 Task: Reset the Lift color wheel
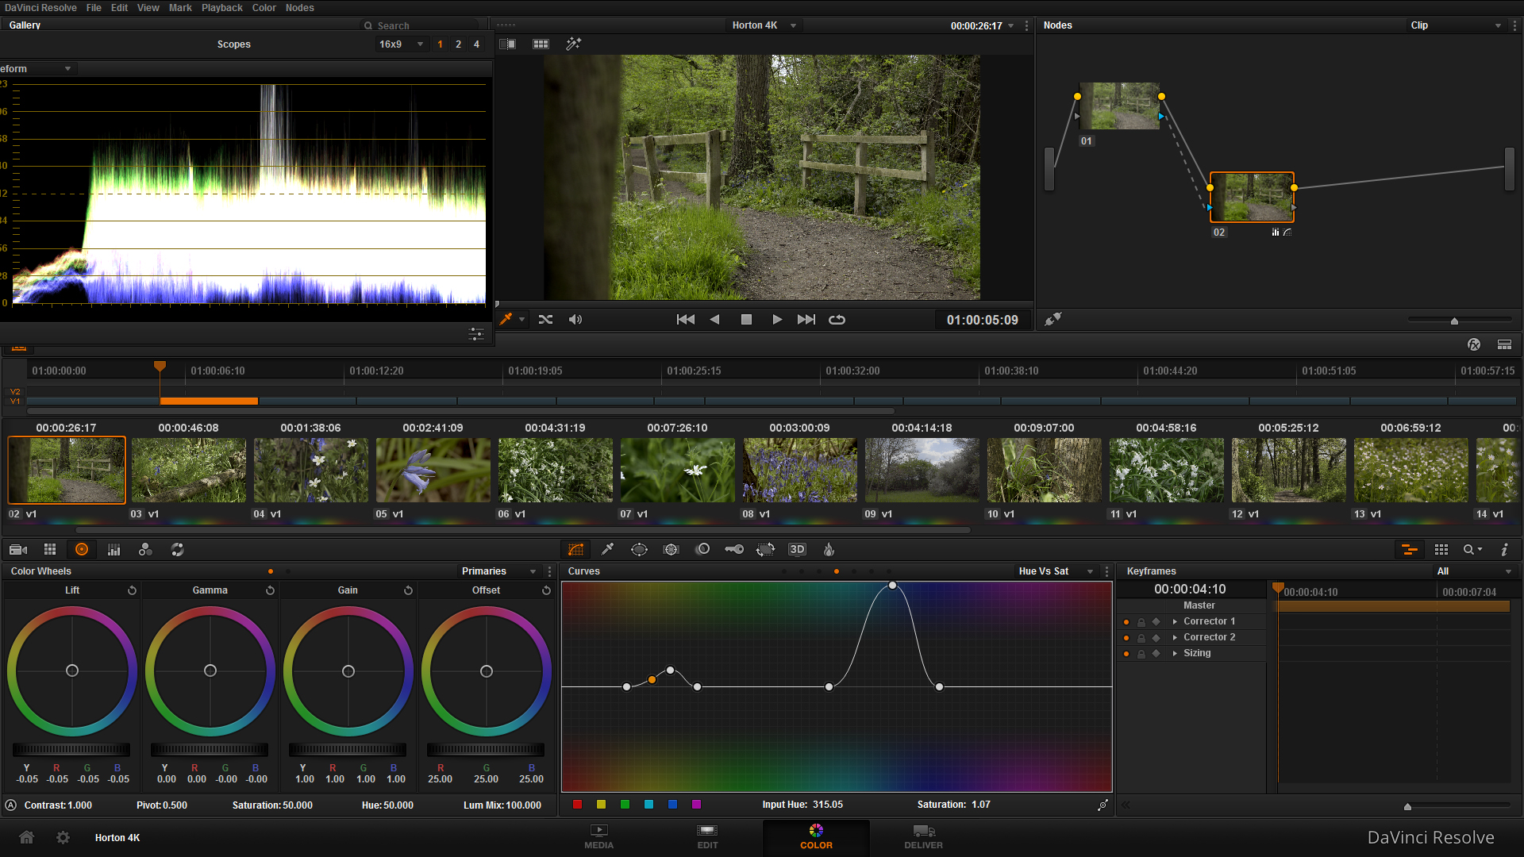pos(132,590)
